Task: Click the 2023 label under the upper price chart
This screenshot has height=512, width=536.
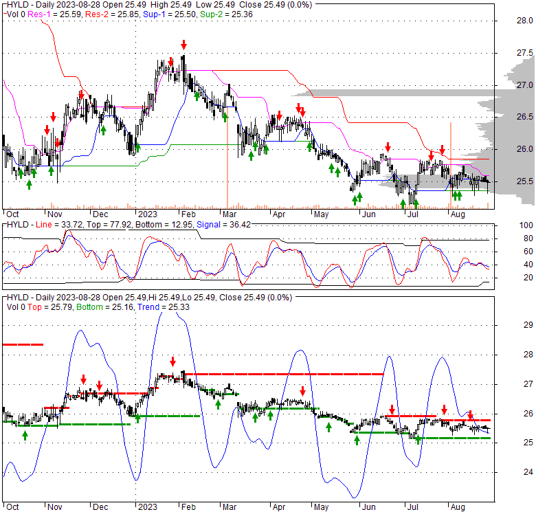Action: click(x=147, y=214)
